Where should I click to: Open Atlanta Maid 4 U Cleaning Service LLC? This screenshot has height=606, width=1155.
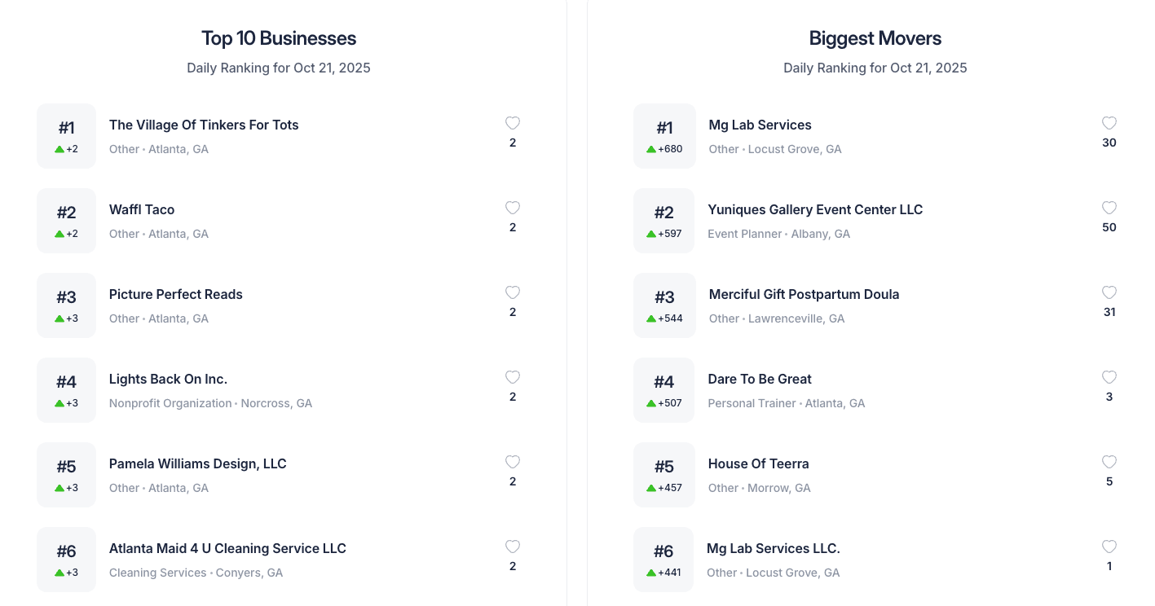(x=227, y=549)
